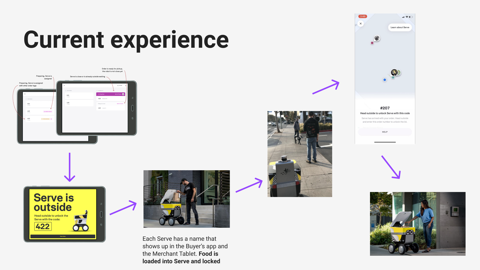The height and width of the screenshot is (270, 480).
Task: Select the Serve robot avatar map marker
Action: (x=394, y=72)
